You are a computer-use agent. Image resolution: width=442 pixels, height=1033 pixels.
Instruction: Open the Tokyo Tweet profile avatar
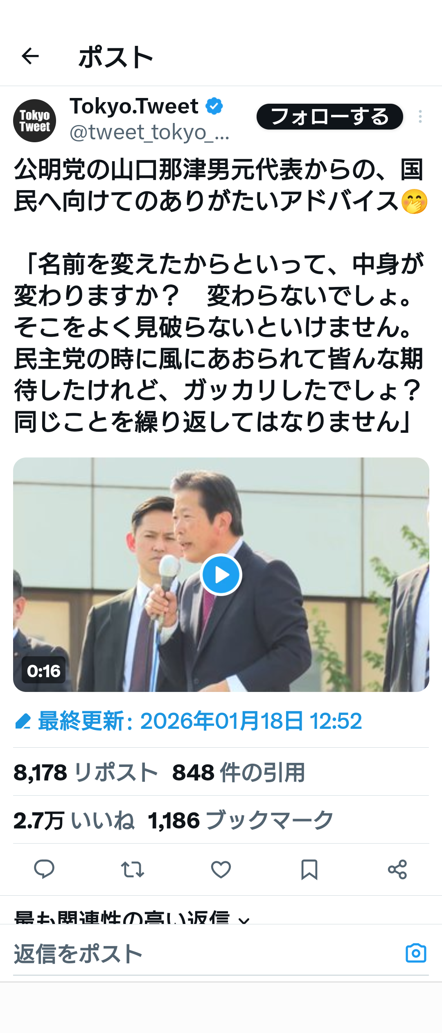(35, 121)
